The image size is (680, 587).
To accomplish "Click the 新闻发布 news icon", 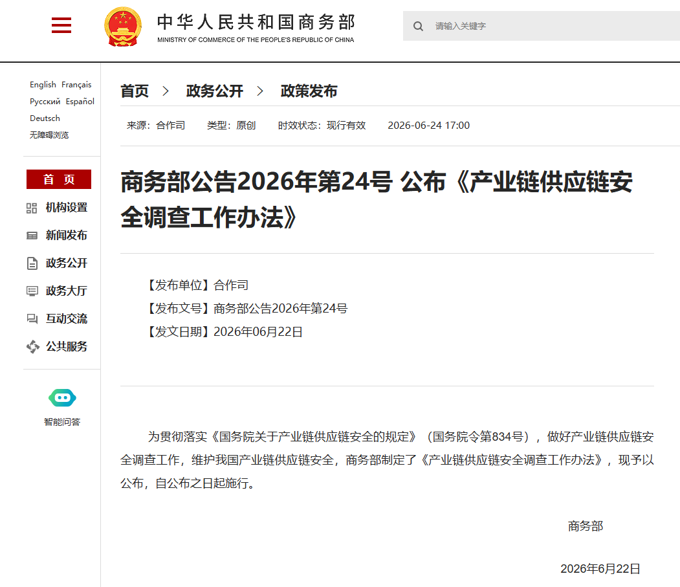I will pyautogui.click(x=32, y=236).
